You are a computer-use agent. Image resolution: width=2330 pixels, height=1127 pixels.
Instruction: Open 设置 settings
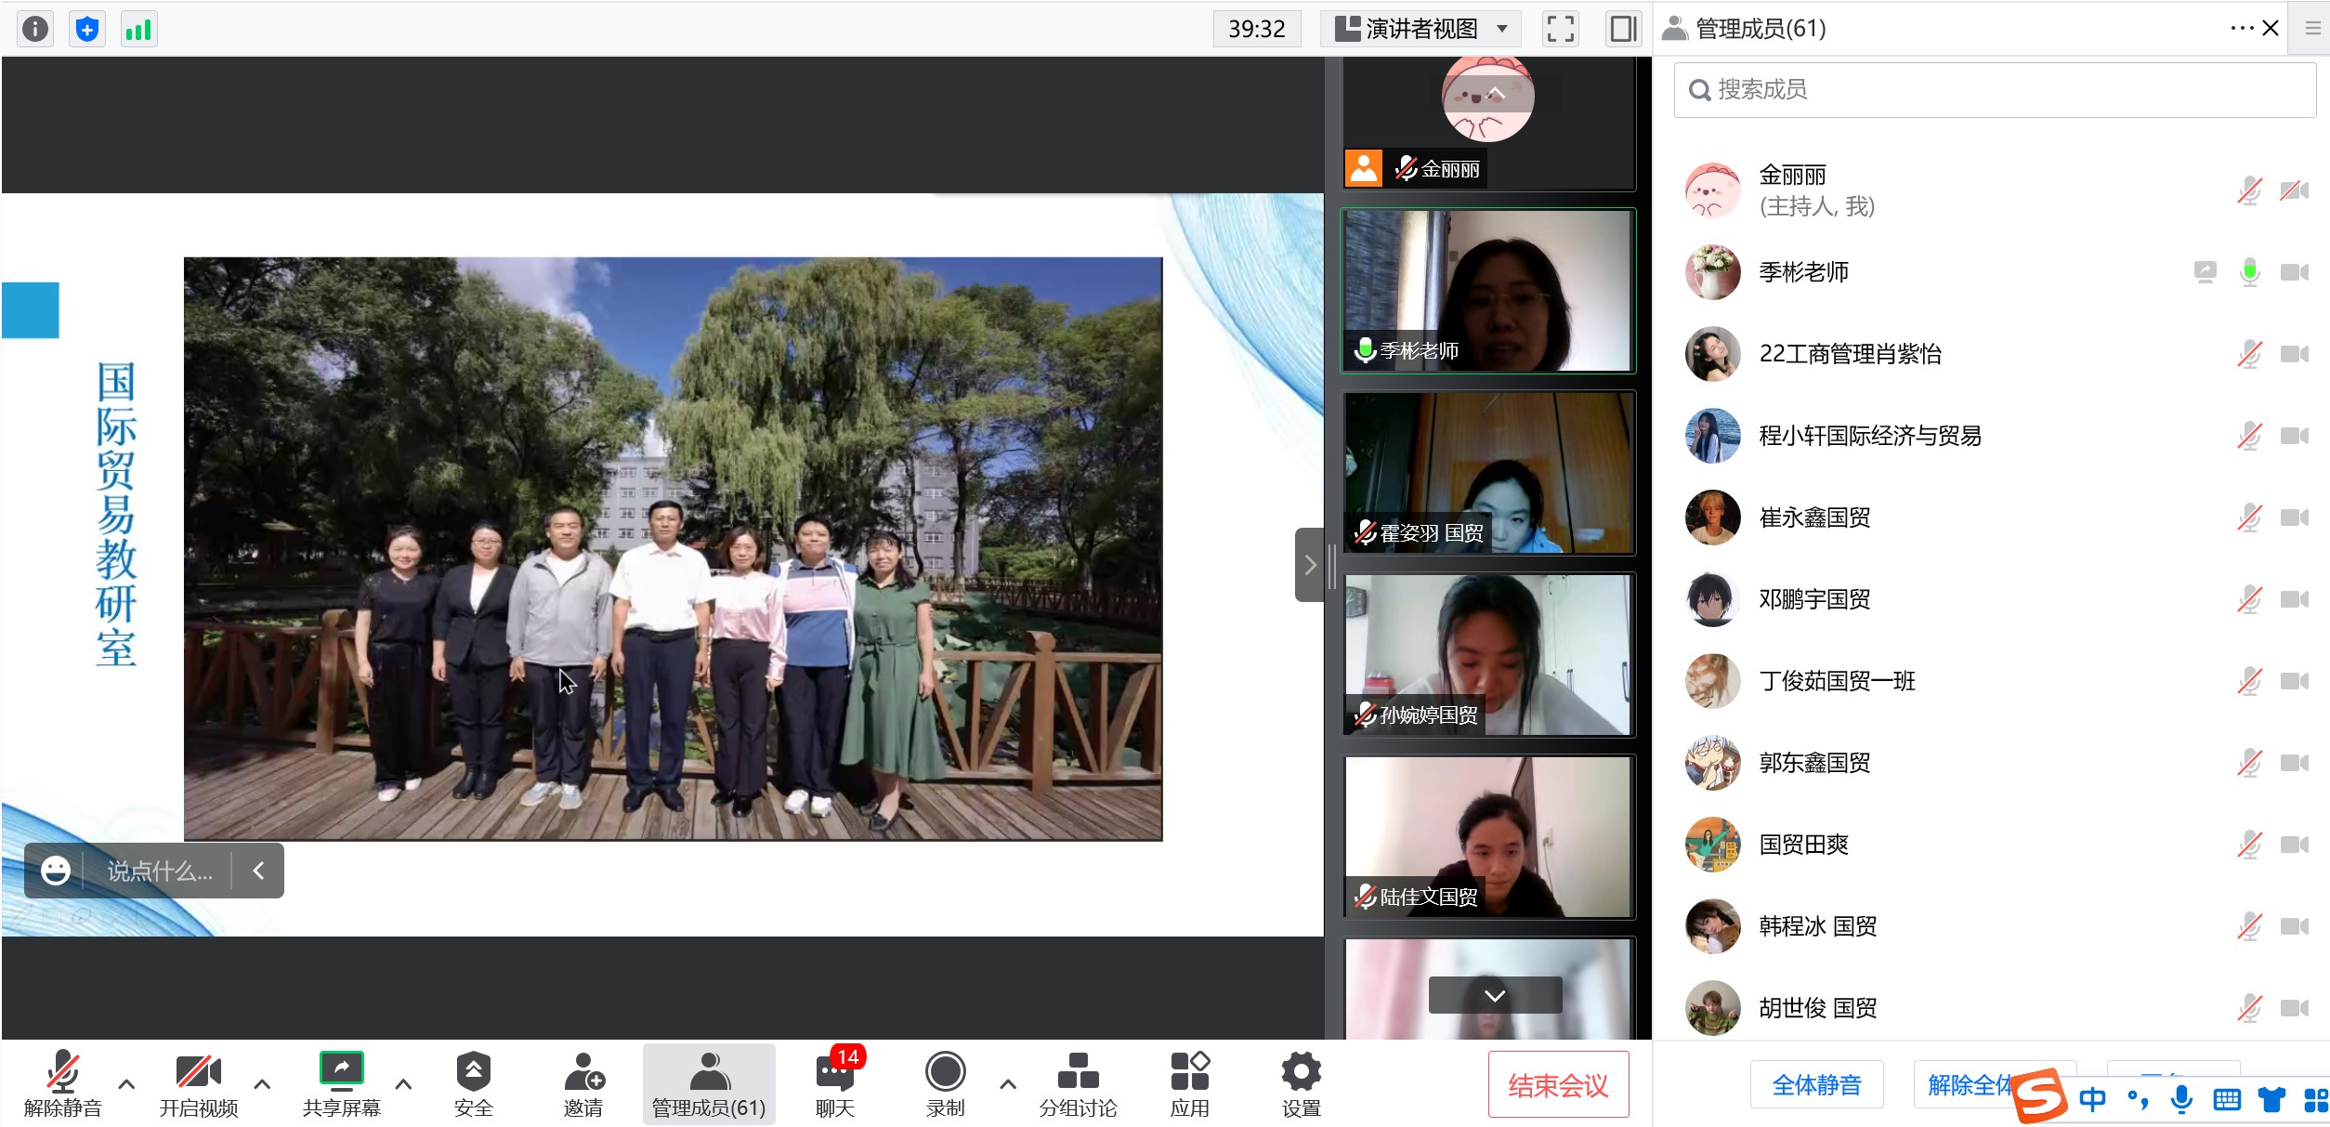point(1301,1084)
